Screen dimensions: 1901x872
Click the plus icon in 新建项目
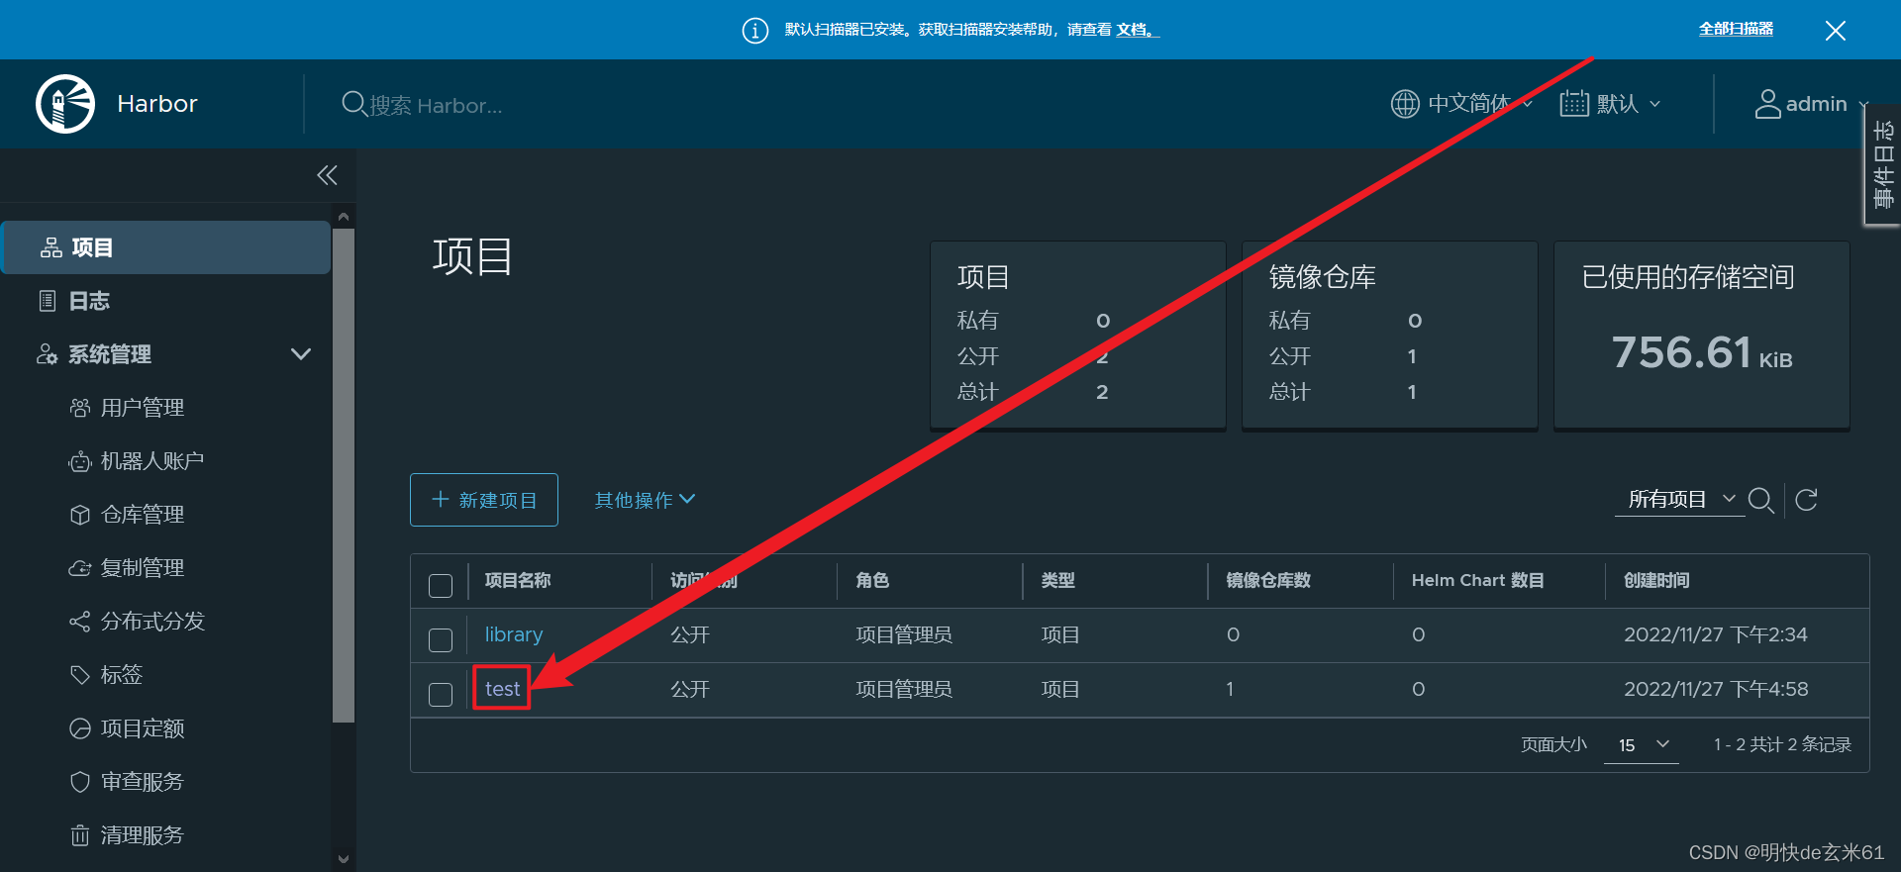click(441, 499)
